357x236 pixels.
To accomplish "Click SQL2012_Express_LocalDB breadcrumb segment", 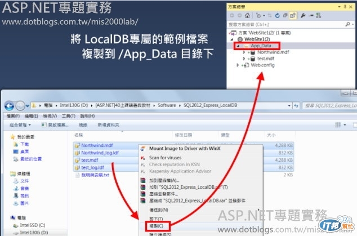I will [211, 105].
